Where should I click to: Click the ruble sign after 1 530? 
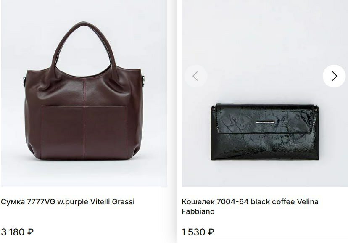click(x=211, y=232)
